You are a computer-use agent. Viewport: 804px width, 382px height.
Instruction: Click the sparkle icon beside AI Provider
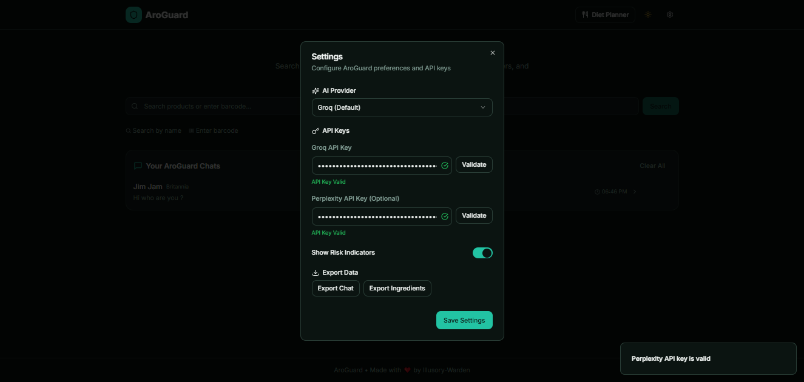(x=315, y=90)
